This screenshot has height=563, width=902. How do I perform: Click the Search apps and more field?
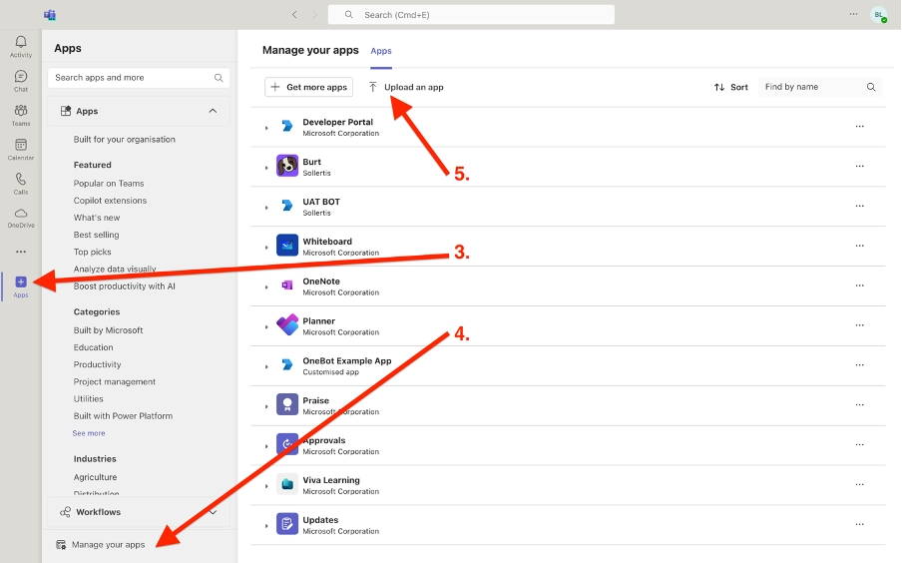[138, 78]
